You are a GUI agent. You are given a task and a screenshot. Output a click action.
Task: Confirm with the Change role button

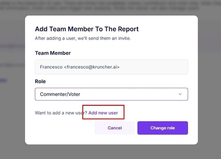point(162,128)
